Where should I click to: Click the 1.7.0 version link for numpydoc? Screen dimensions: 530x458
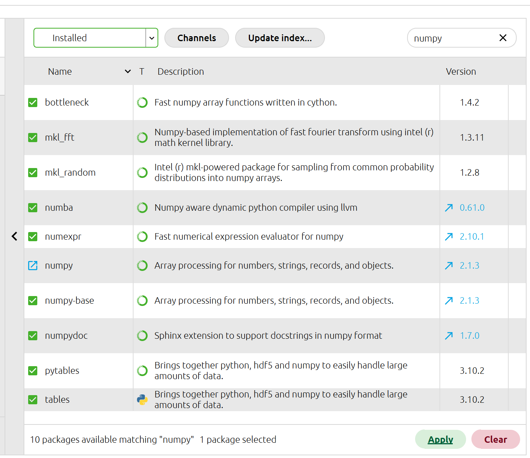click(470, 336)
